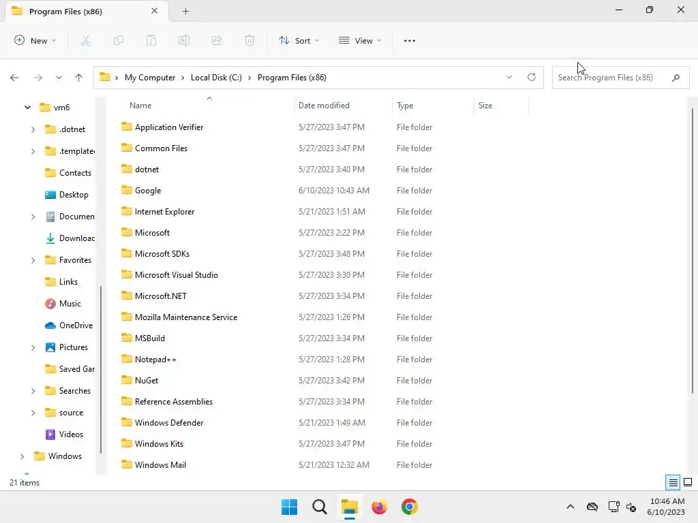Open the Windows Start menu
This screenshot has width=698, height=523.
coord(289,507)
